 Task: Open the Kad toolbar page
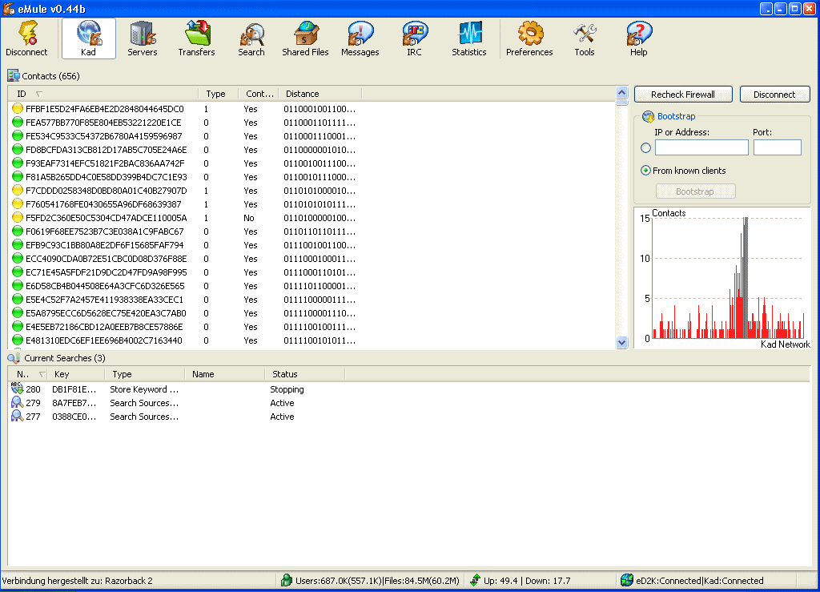tap(88, 38)
